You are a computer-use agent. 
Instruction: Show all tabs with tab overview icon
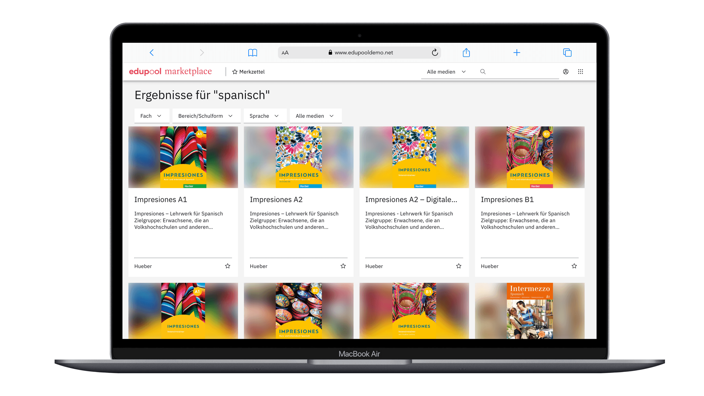pyautogui.click(x=567, y=53)
